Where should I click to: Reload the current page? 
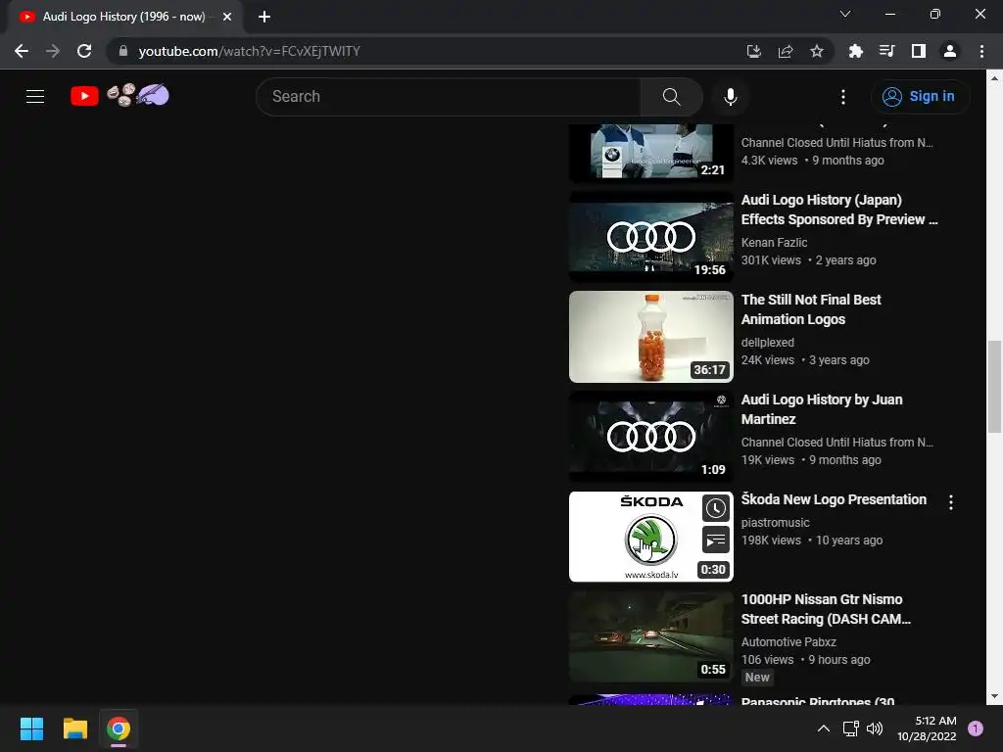[84, 51]
